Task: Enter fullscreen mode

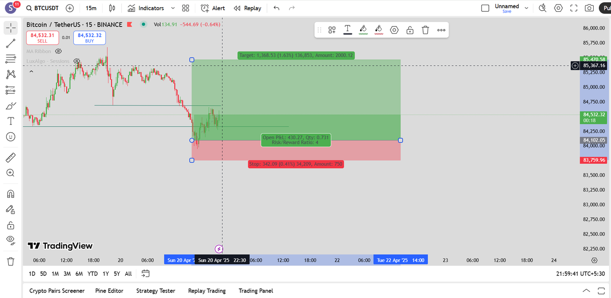Action: (574, 8)
